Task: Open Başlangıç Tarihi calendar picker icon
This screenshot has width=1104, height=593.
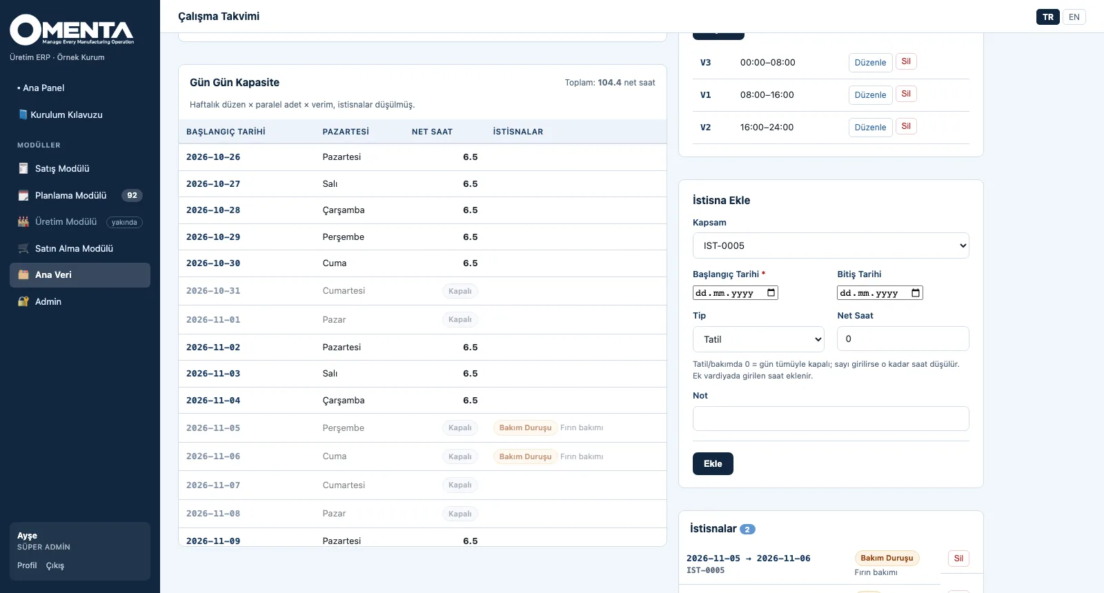Action: click(771, 292)
